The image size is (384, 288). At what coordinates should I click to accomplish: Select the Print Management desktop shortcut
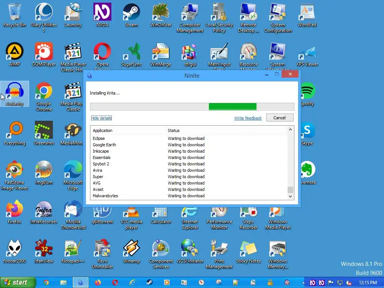219,254
